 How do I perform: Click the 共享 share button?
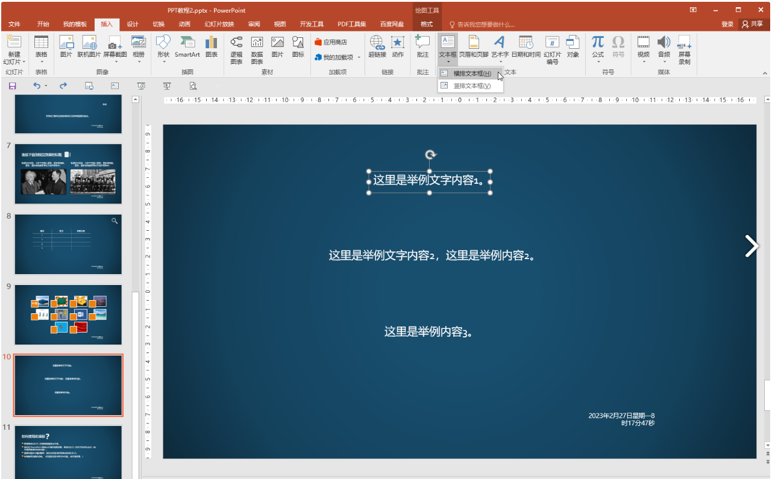point(753,24)
